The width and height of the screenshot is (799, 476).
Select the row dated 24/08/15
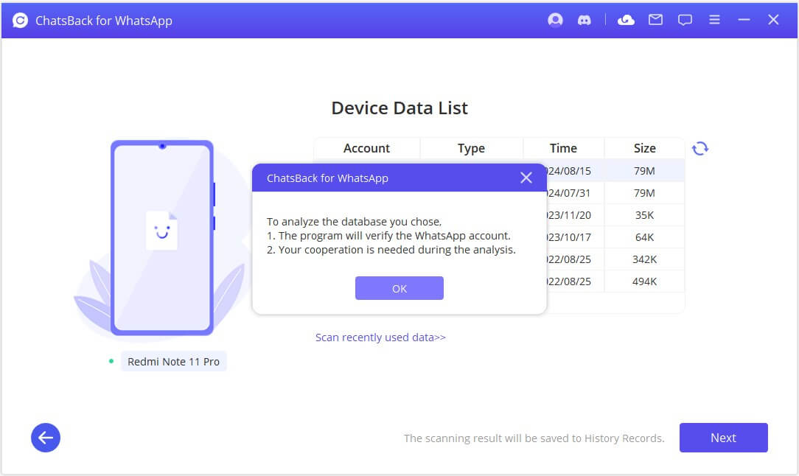click(x=615, y=171)
